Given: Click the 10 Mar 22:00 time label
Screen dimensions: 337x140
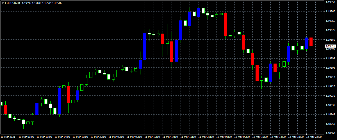Looking at the screenshot, I should click(x=99, y=137).
